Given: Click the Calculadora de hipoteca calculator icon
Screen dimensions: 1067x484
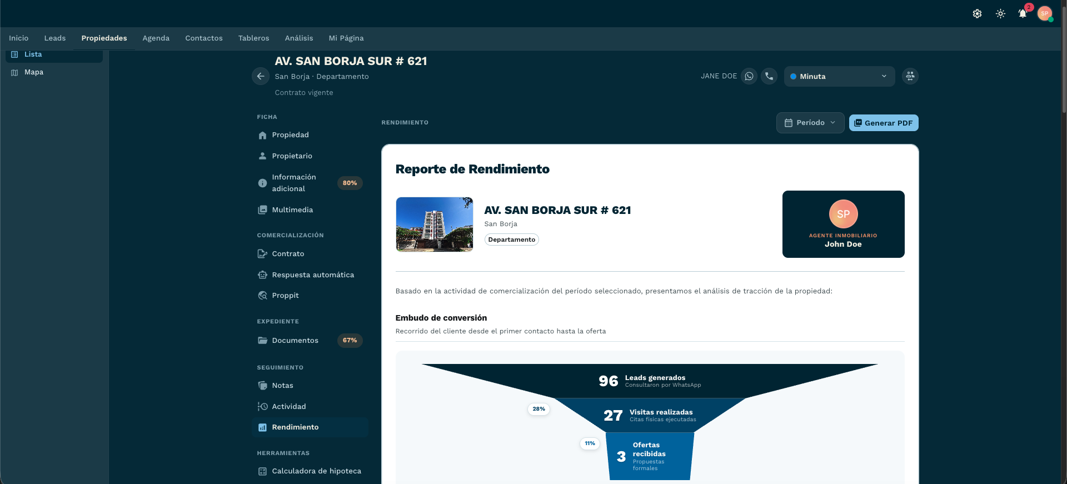Looking at the screenshot, I should pos(262,471).
